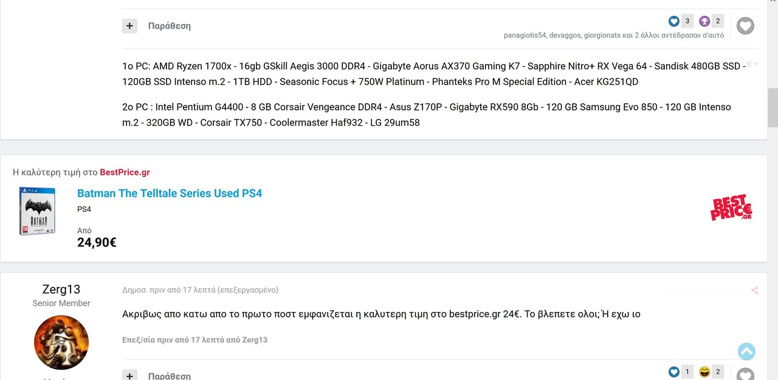This screenshot has width=778, height=380.
Task: Click the scroll-to-top arrow button
Action: coord(746,351)
